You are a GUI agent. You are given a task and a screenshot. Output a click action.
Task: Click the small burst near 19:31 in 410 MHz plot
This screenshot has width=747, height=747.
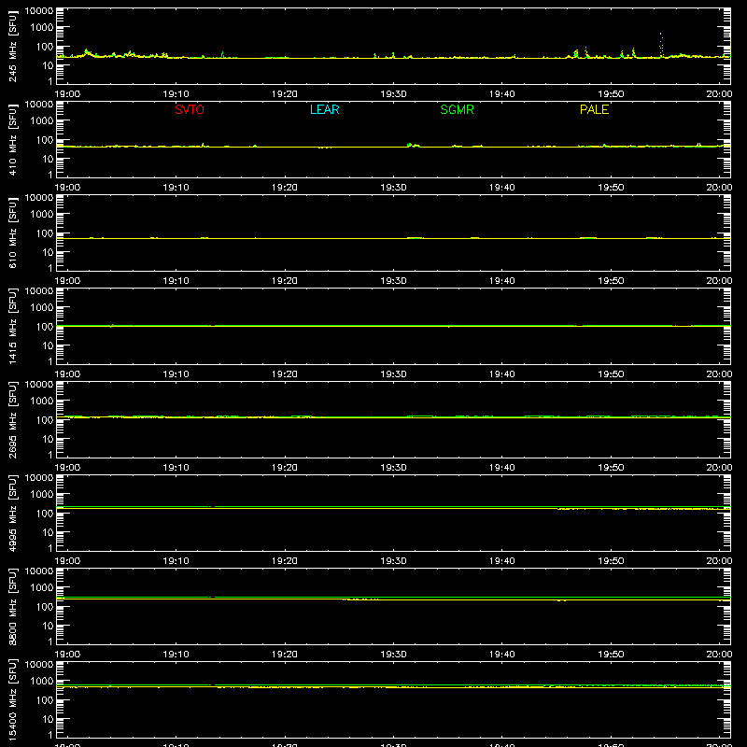[x=413, y=145]
